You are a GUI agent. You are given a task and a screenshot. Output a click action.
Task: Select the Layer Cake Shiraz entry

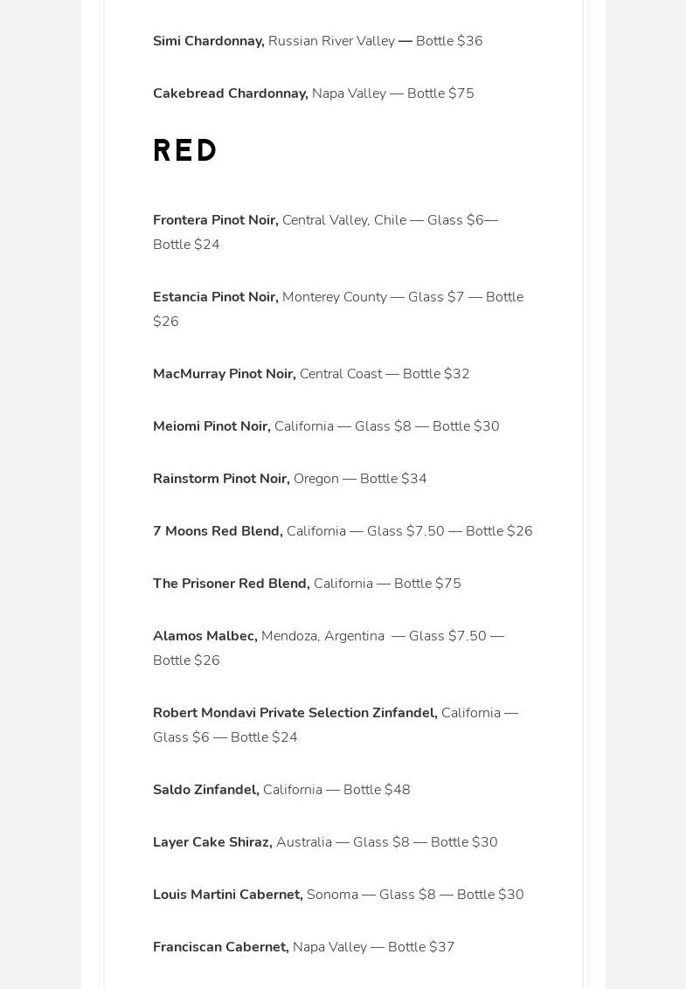212,842
